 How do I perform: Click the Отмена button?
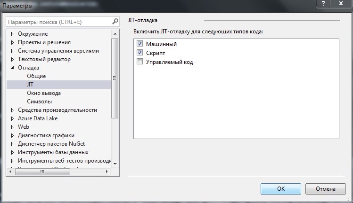click(x=326, y=188)
